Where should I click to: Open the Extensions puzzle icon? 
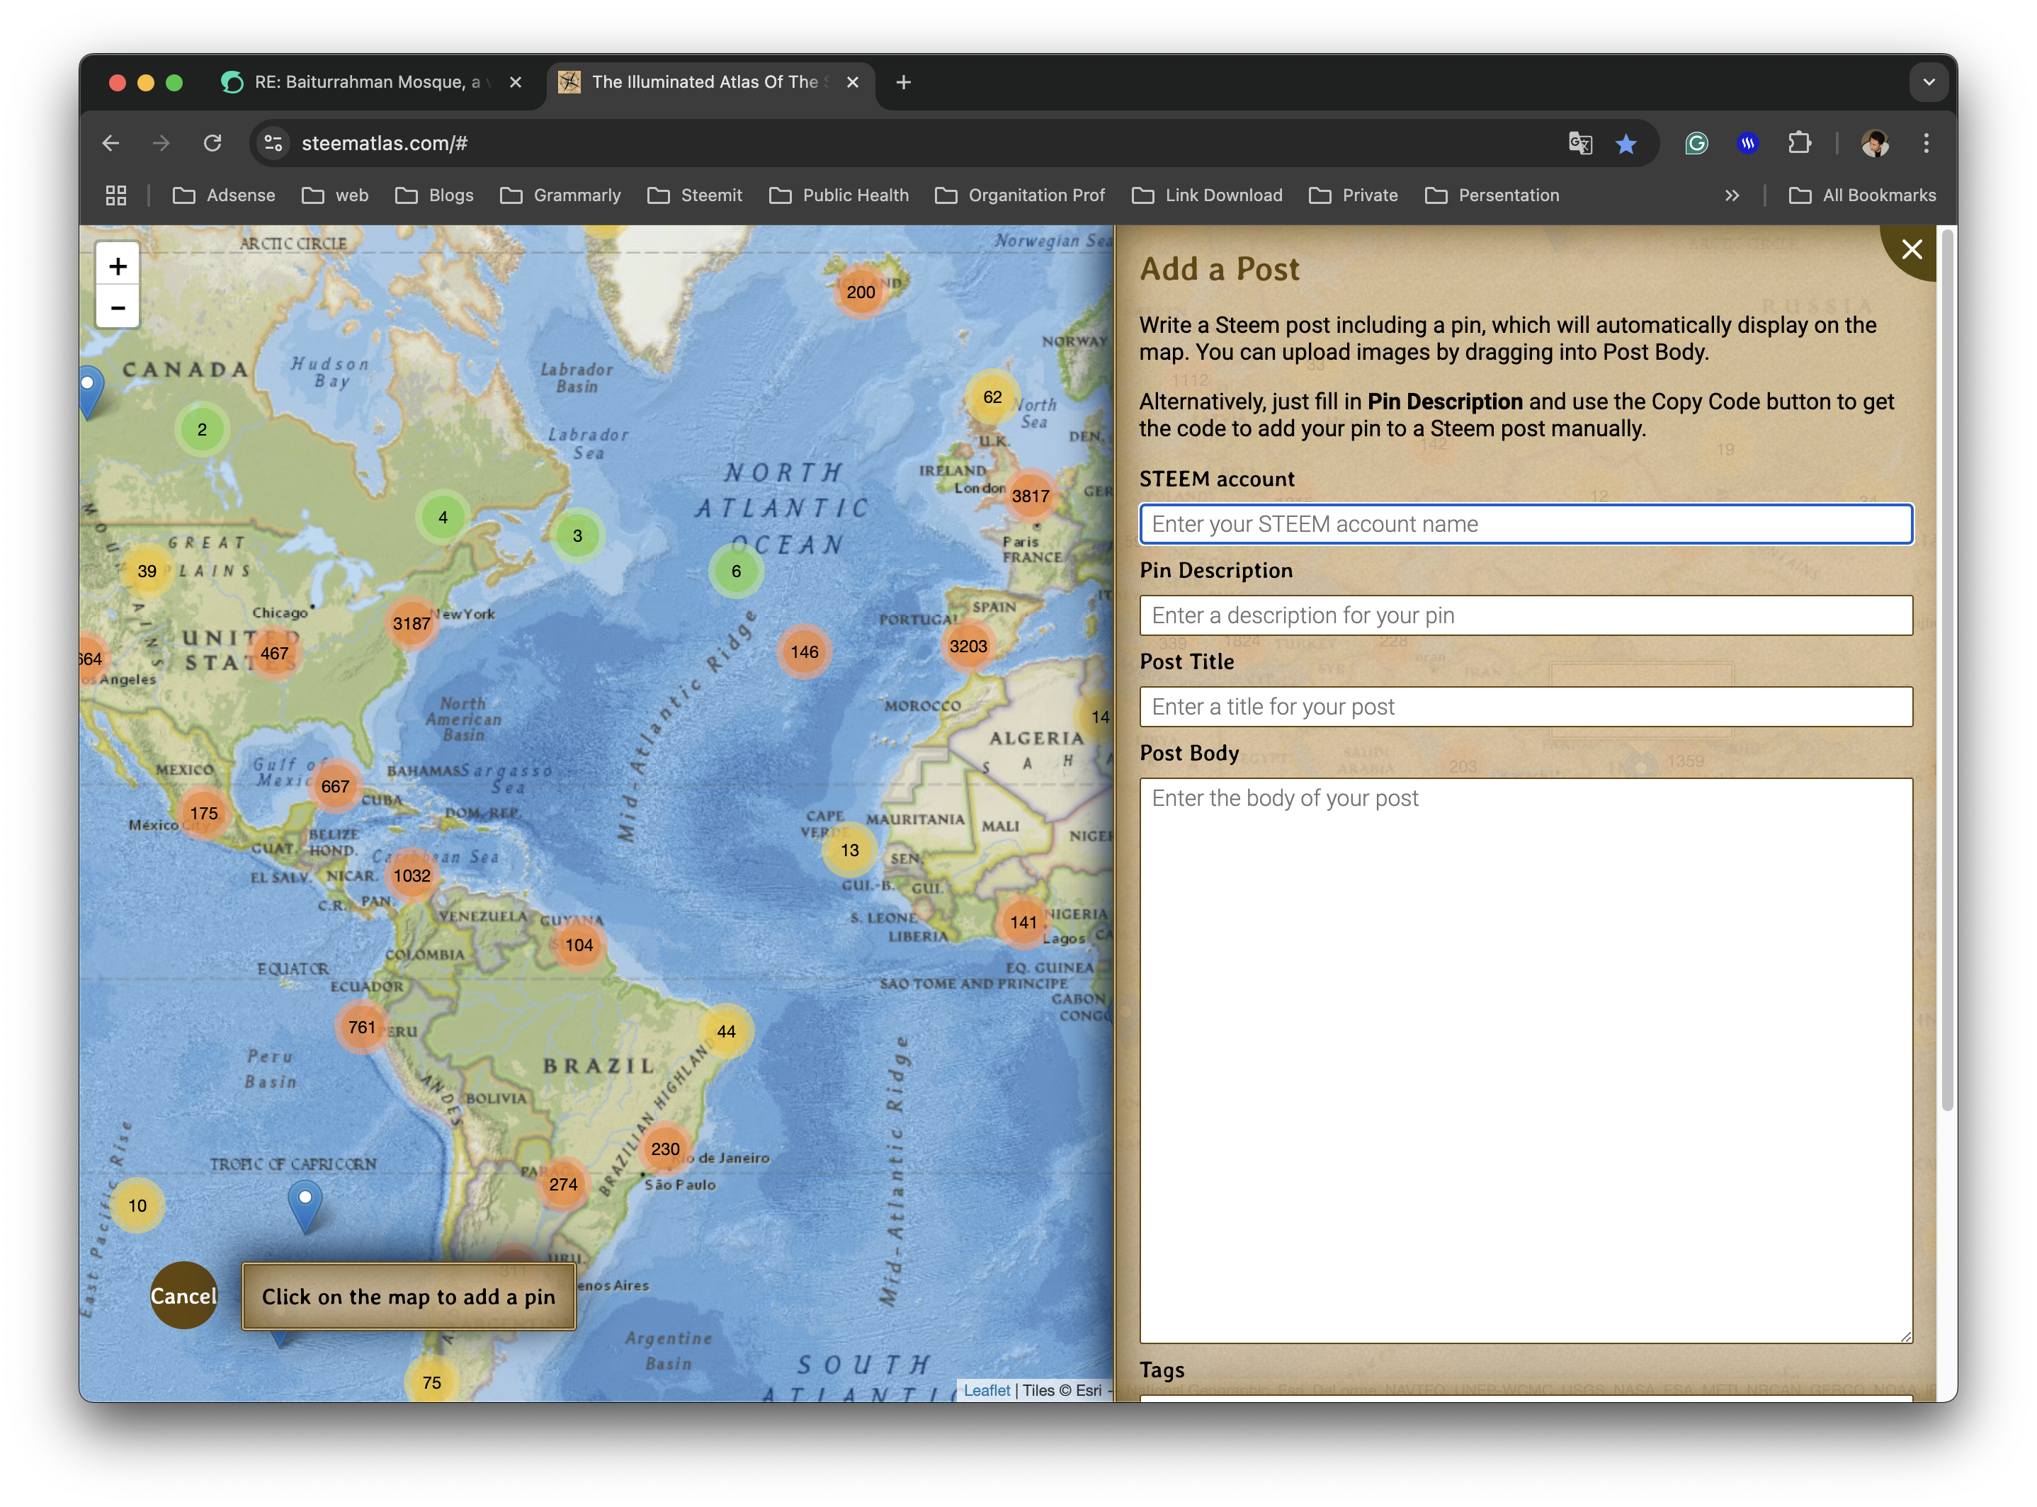[1799, 143]
